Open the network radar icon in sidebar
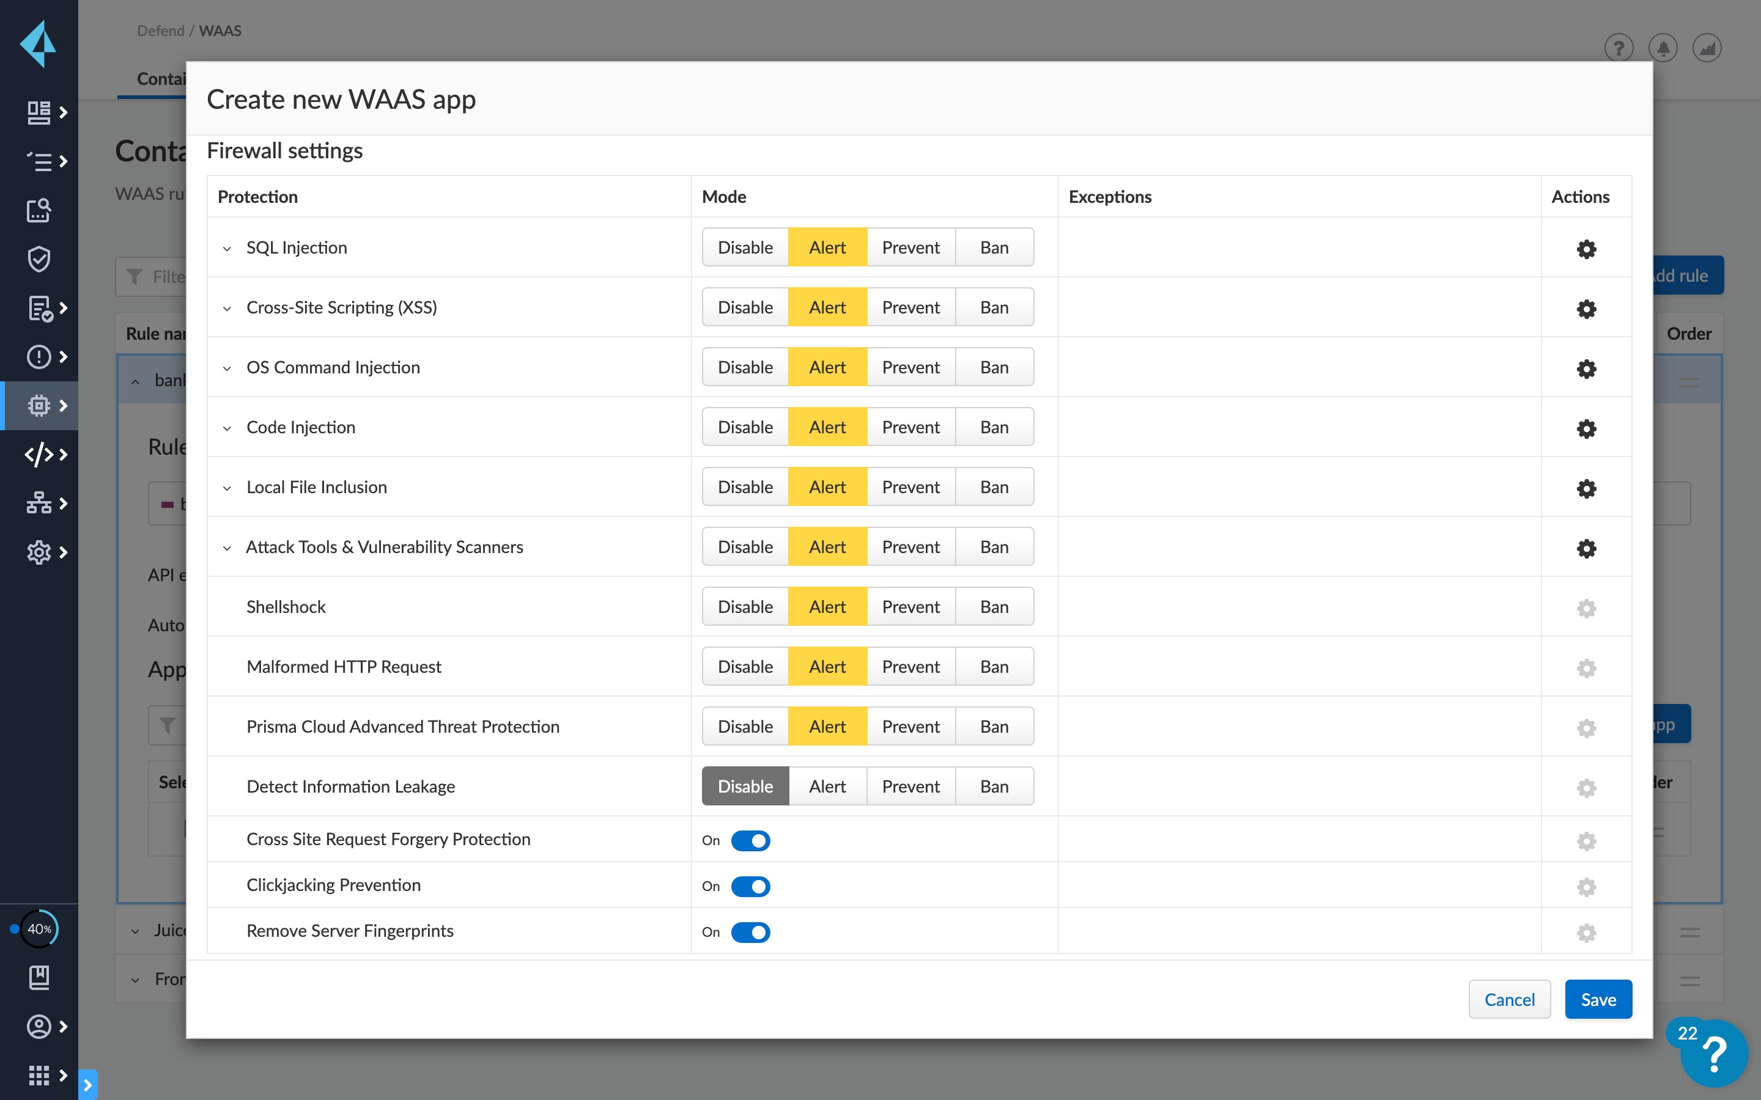The height and width of the screenshot is (1100, 1761). click(39, 503)
